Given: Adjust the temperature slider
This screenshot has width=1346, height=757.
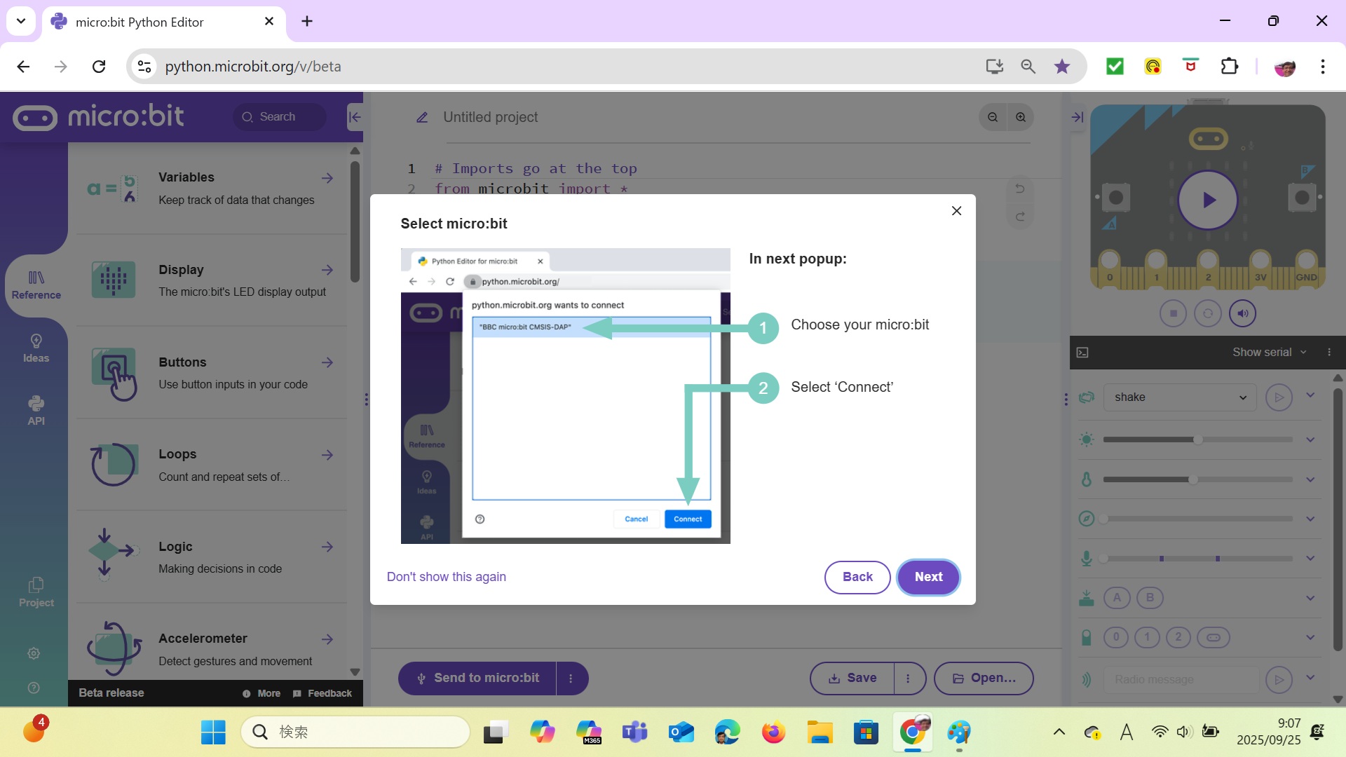Looking at the screenshot, I should (x=1192, y=479).
